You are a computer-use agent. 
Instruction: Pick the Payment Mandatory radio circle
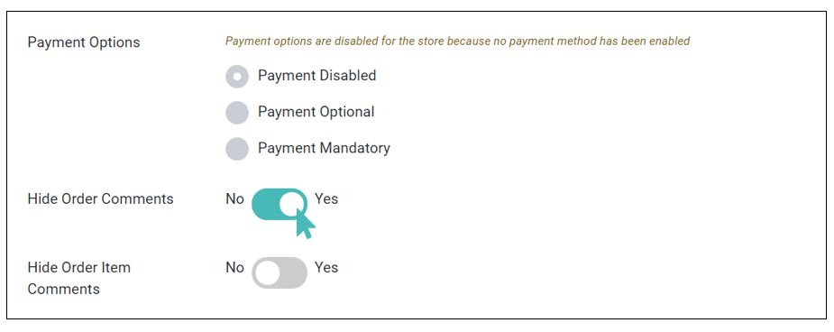pyautogui.click(x=237, y=149)
